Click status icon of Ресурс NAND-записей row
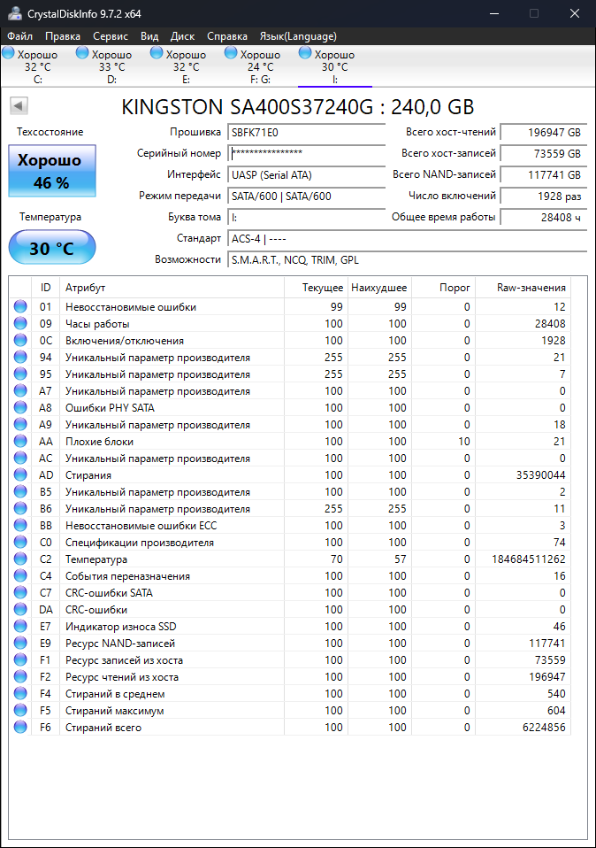 20,643
